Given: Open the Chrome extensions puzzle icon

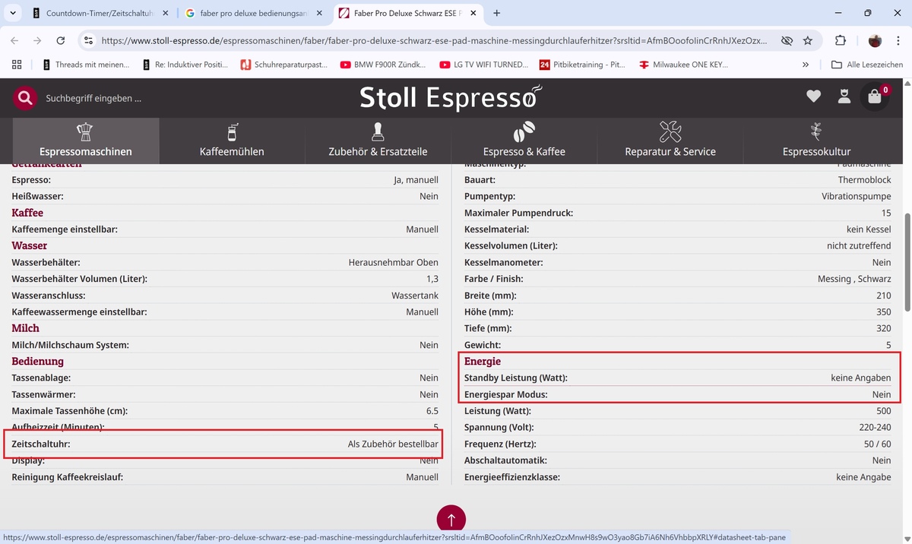Looking at the screenshot, I should [x=840, y=41].
